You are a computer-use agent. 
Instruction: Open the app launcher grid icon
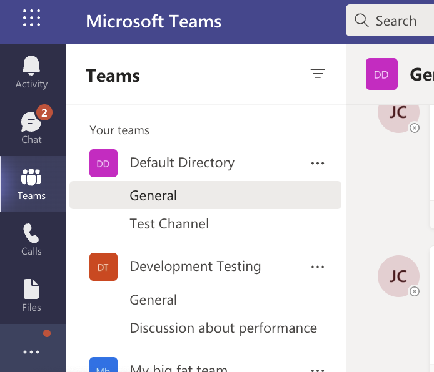click(31, 18)
